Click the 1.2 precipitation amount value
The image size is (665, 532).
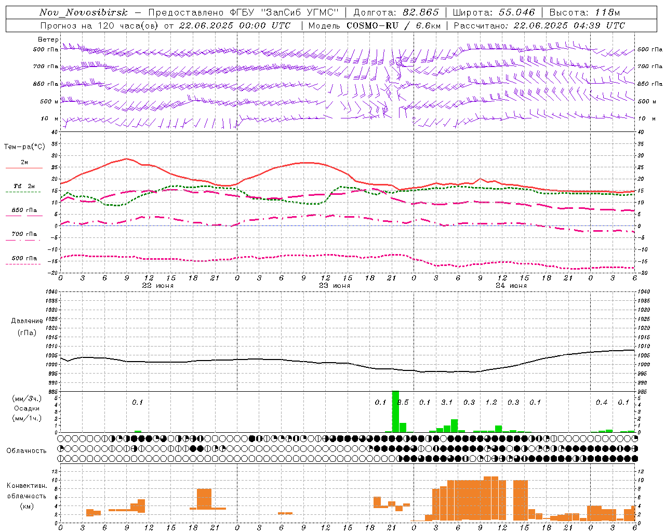pyautogui.click(x=491, y=402)
